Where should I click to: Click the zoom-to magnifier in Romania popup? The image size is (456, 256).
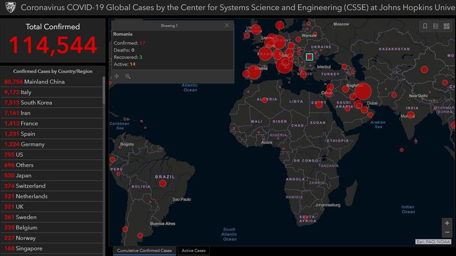tap(128, 76)
